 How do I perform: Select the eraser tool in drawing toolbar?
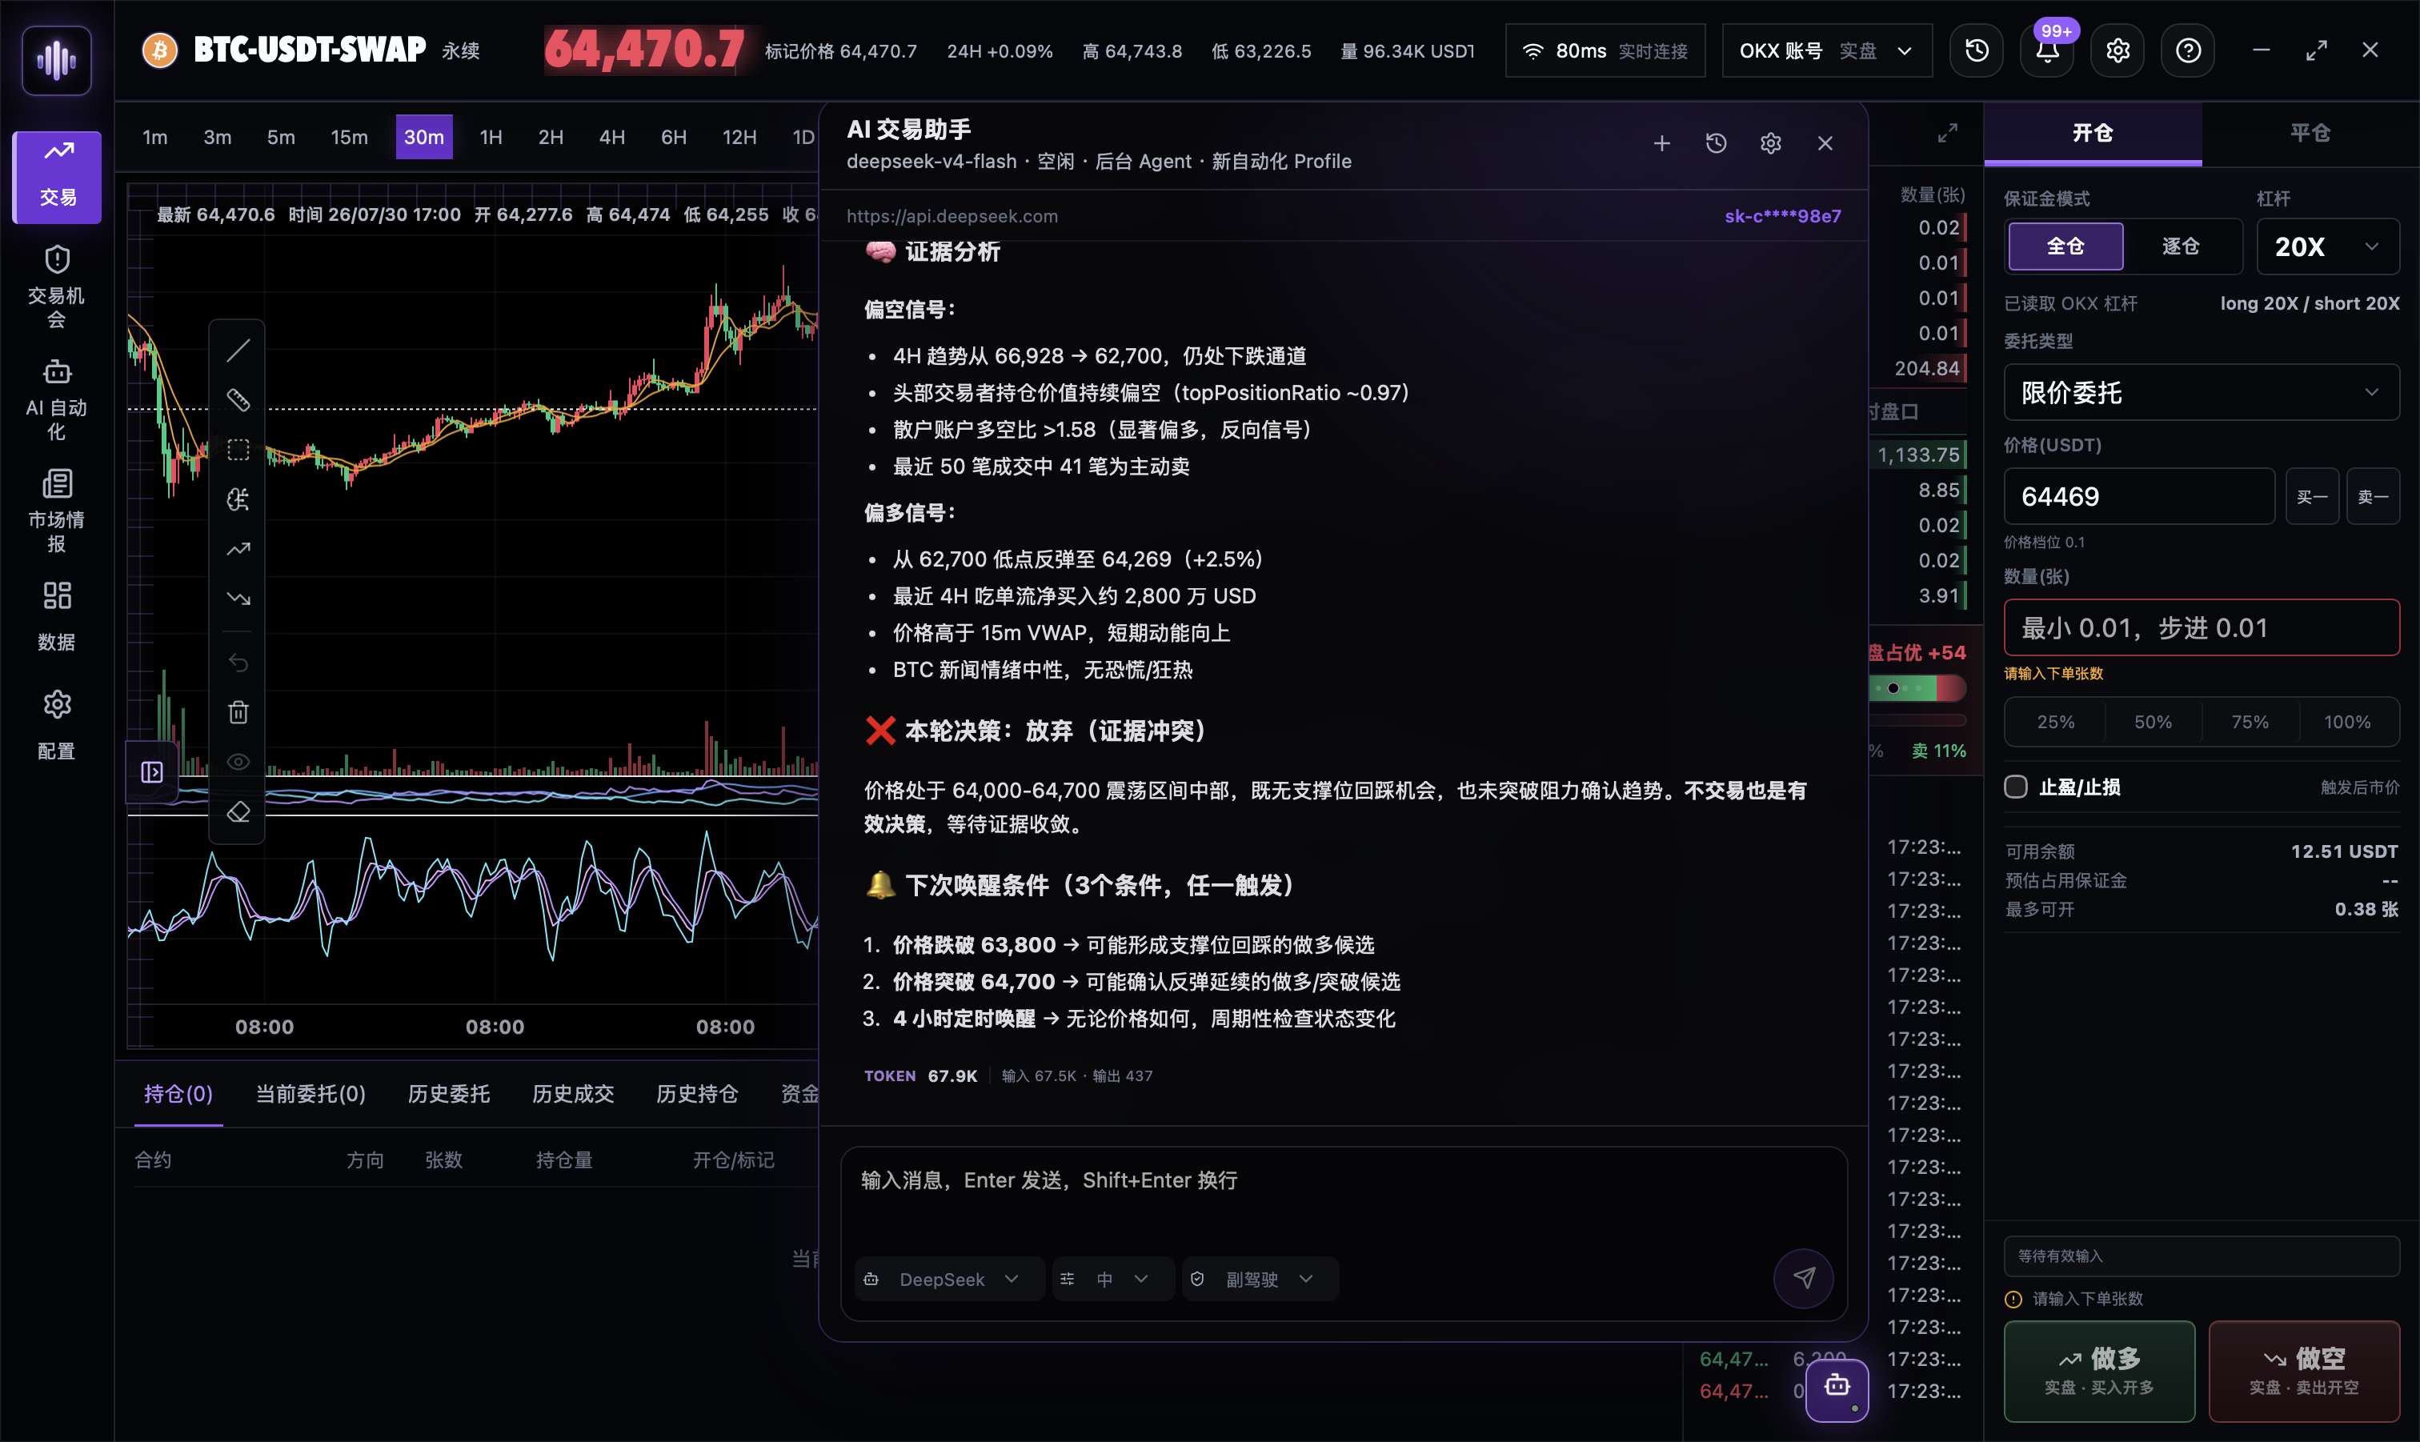coord(238,811)
